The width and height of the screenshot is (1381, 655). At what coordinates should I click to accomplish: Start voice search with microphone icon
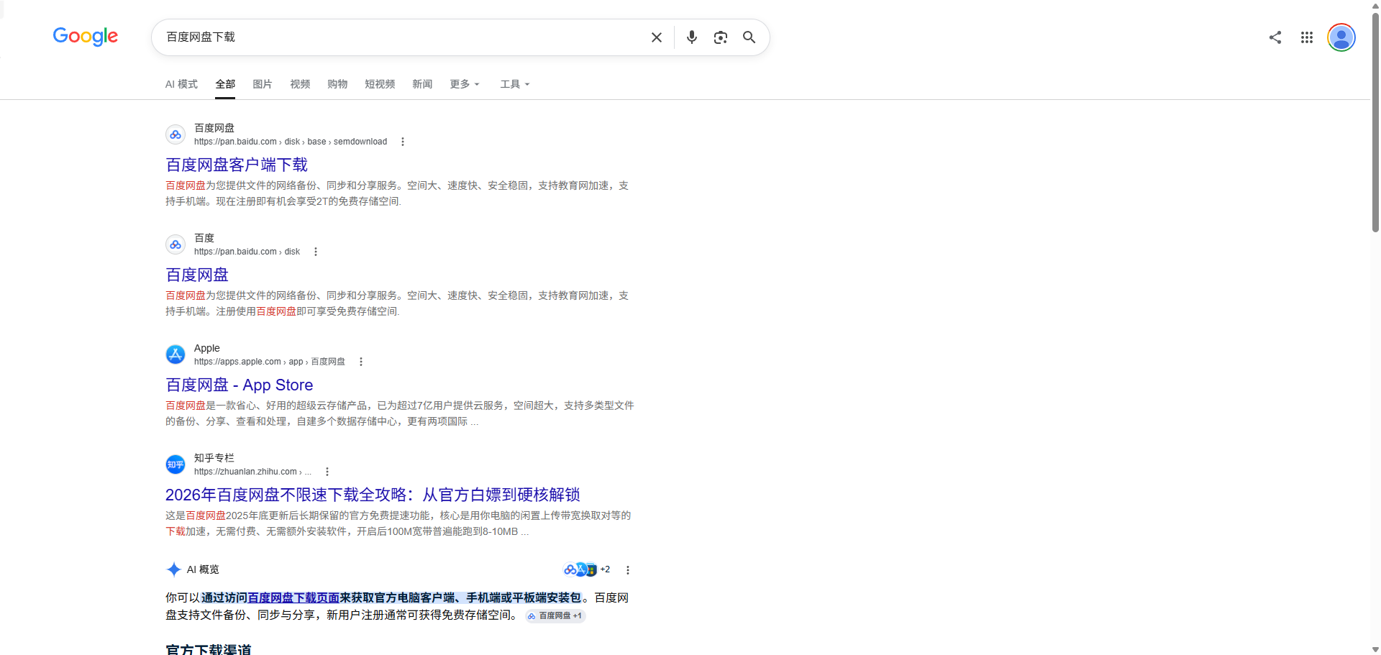click(x=692, y=37)
